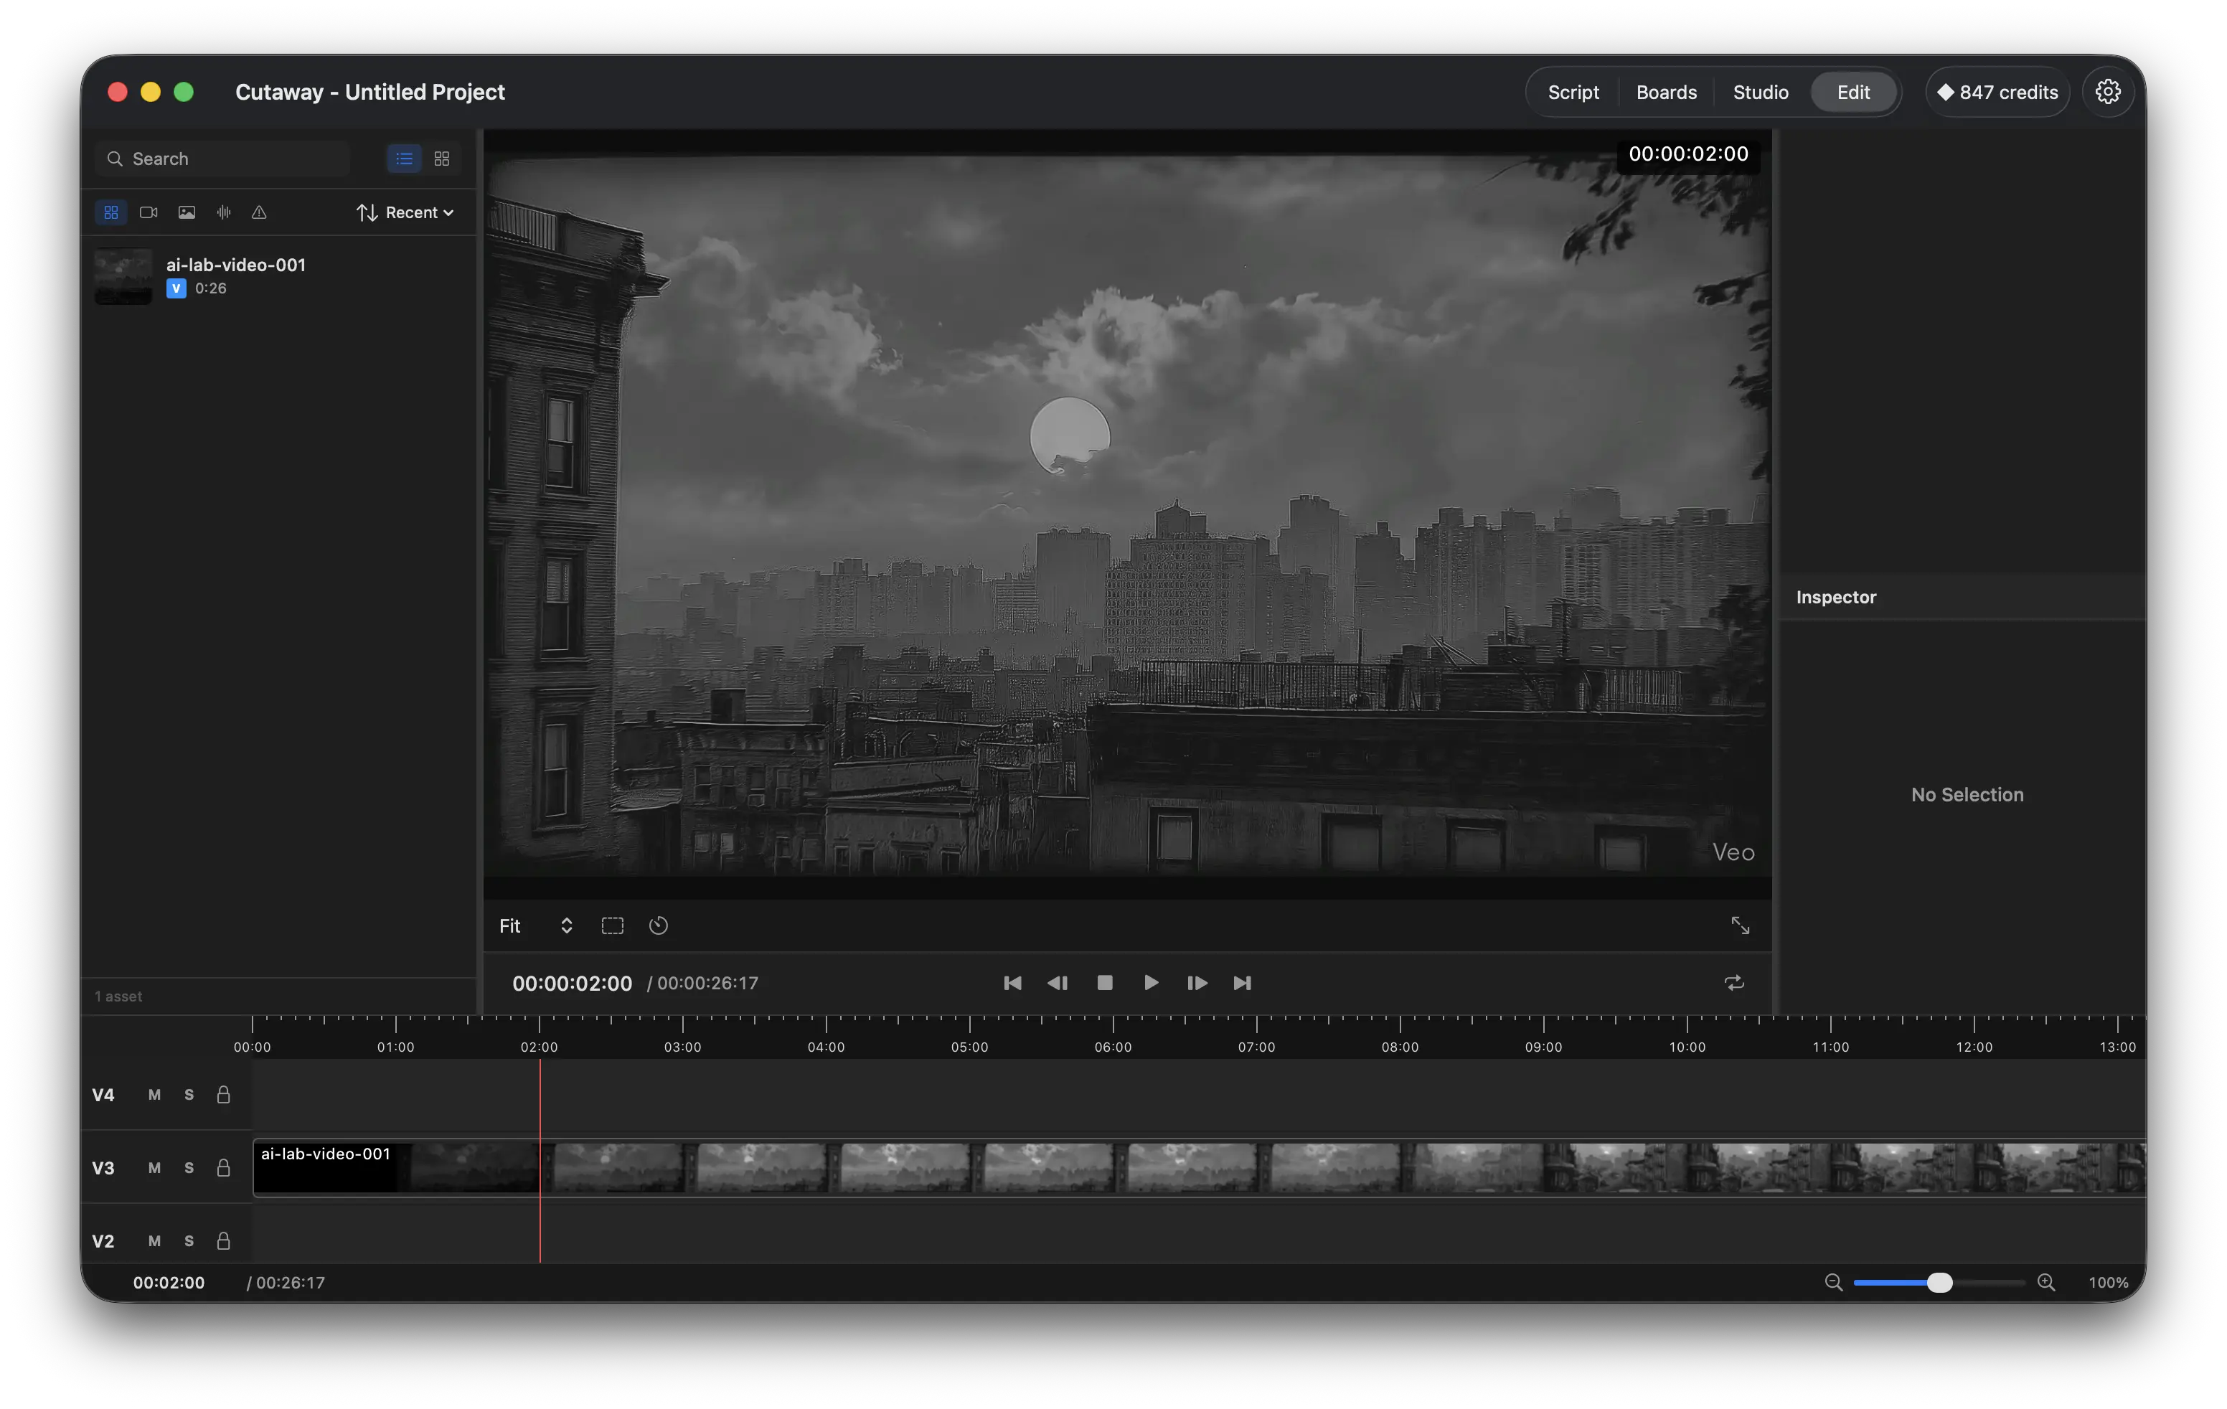Viewport: 2227px width, 1409px height.
Task: Solo track V4
Action: coord(189,1095)
